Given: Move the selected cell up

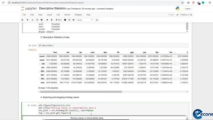Looking at the screenshot, I should [47, 20].
